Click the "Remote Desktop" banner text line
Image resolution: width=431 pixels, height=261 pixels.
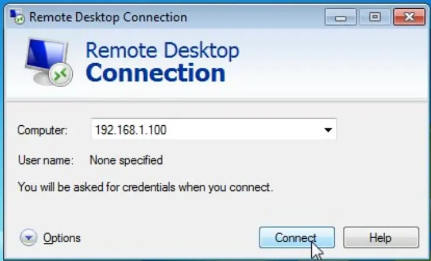click(162, 50)
